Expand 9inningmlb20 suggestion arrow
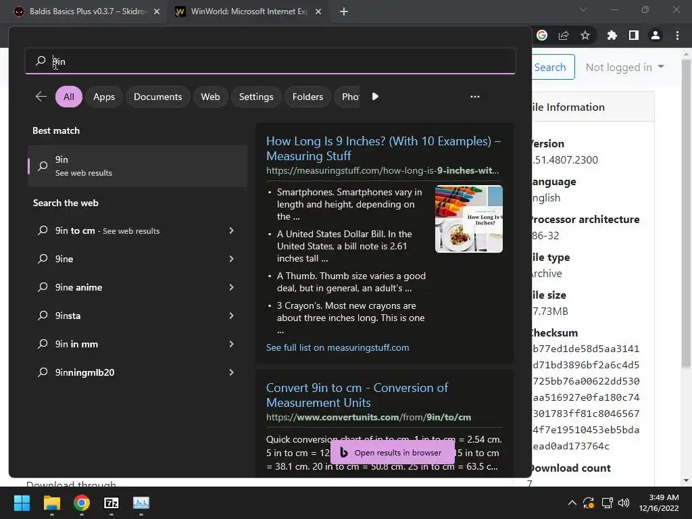The height and width of the screenshot is (519, 692). [231, 372]
